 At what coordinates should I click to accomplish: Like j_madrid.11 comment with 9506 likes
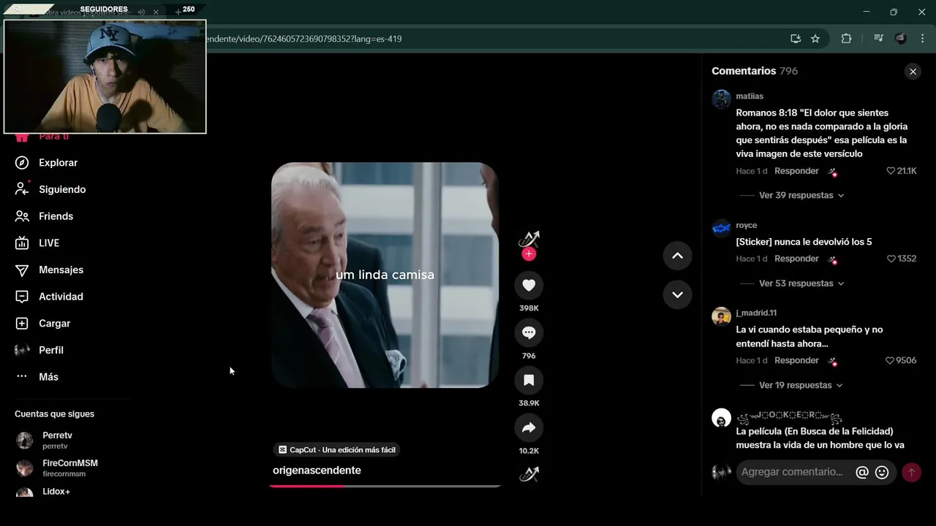(x=890, y=361)
